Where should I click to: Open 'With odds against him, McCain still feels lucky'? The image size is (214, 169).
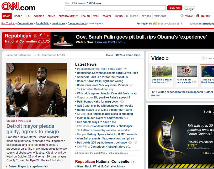coord(107,94)
